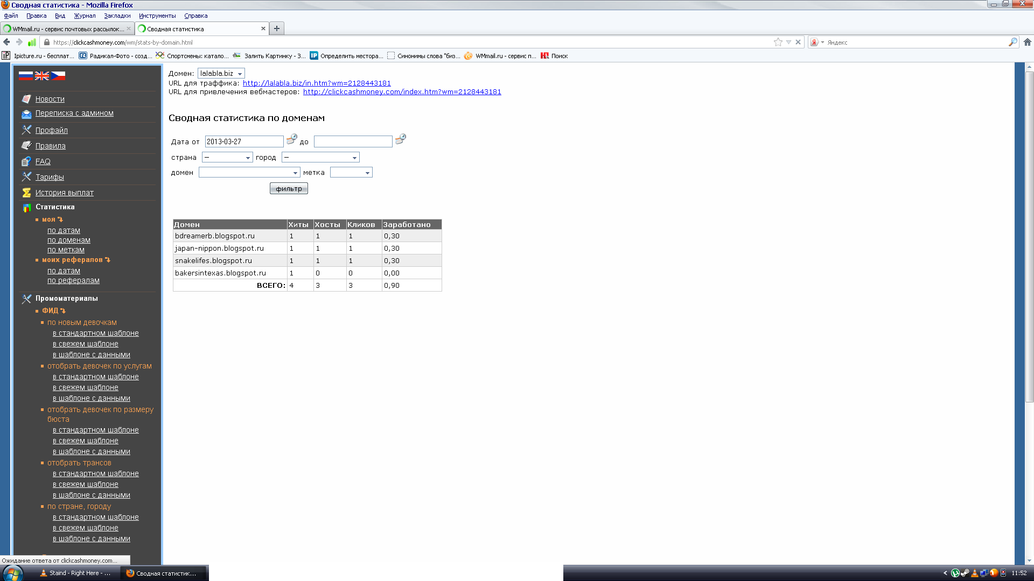1034x581 pixels.
Task: Click the bdreamerb.blogspot.ru table cell
Action: (x=230, y=236)
